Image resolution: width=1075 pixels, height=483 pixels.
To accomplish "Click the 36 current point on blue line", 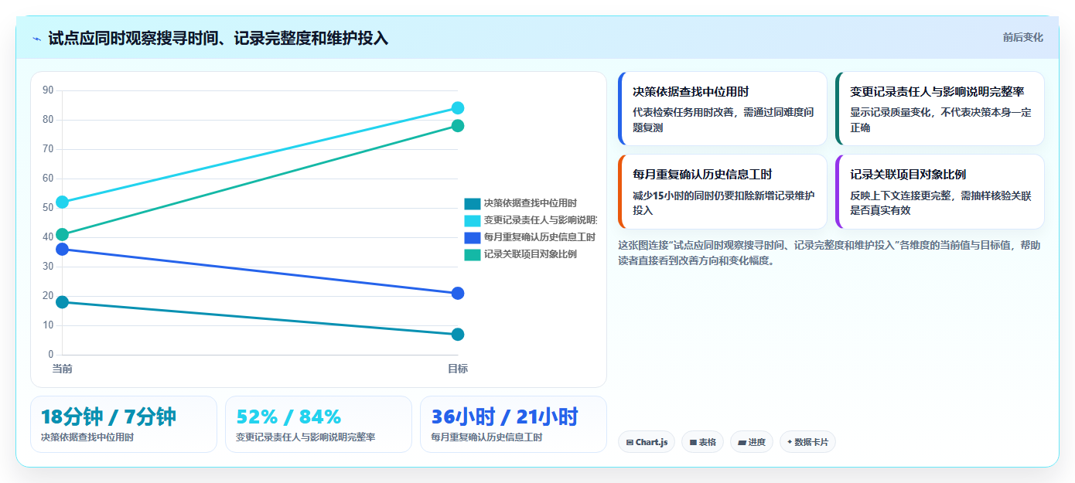I will click(x=63, y=249).
